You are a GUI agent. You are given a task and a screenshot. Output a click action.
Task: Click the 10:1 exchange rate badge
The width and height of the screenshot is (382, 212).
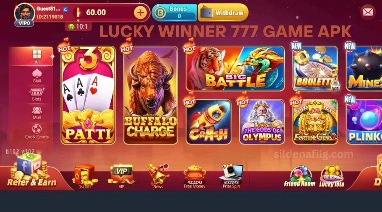coord(78,27)
